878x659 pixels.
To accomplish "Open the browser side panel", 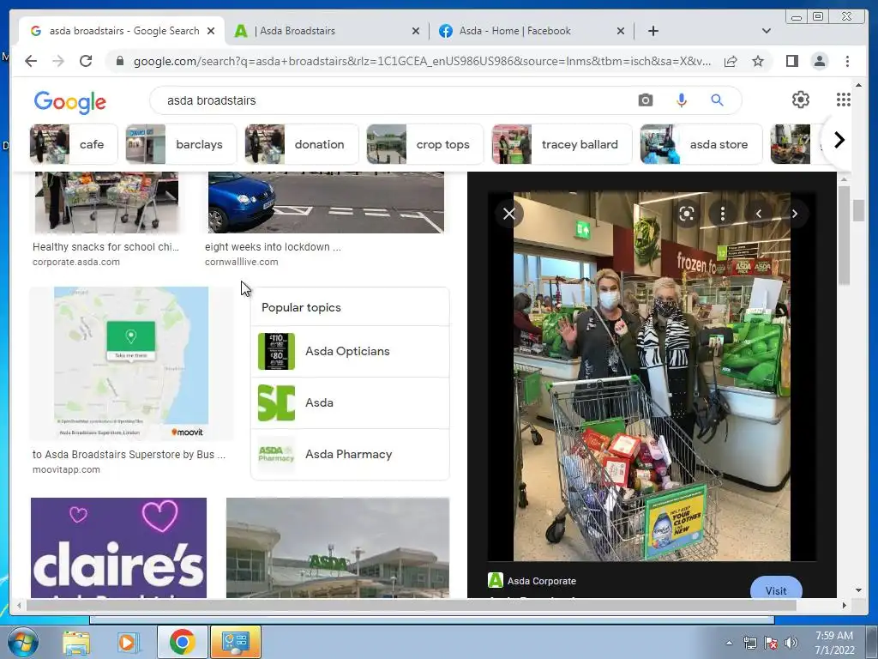I will pos(791,61).
